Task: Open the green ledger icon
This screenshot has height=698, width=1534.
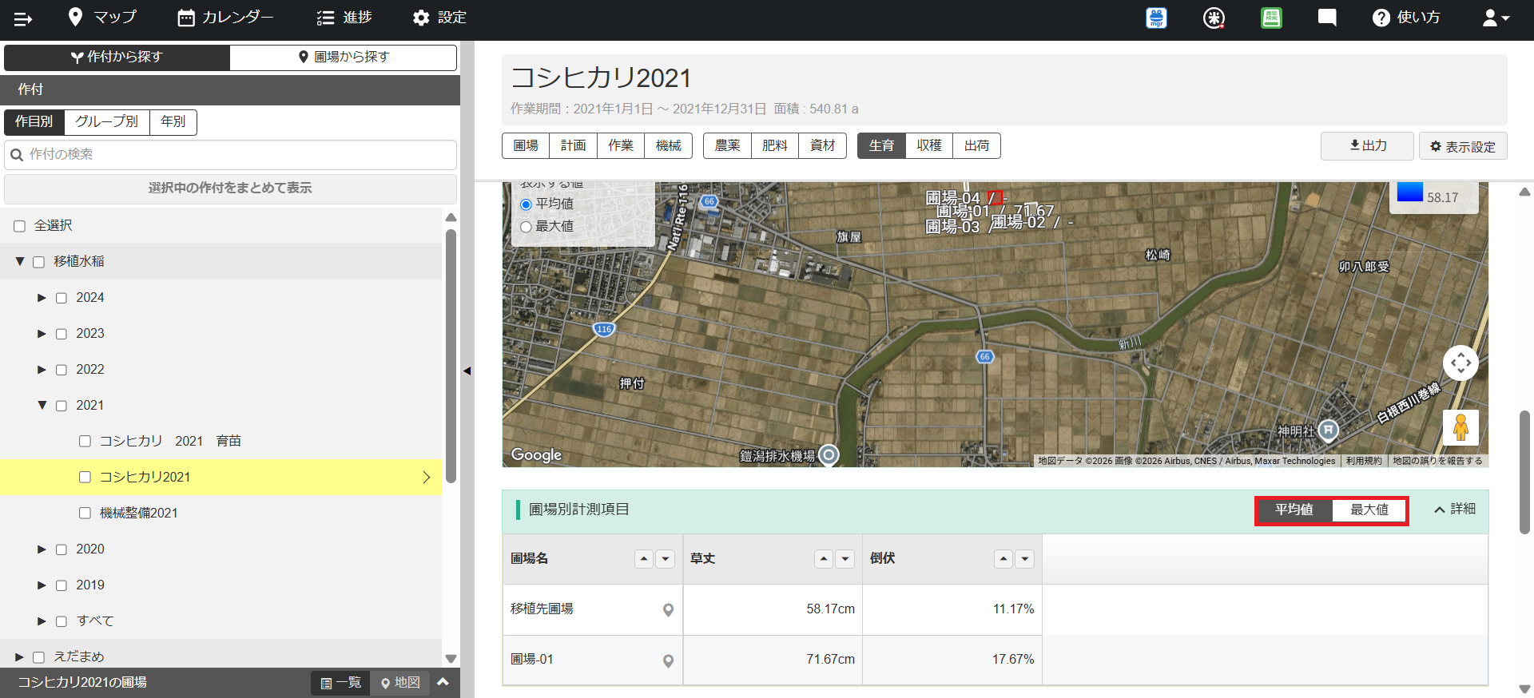Action: 1271,18
